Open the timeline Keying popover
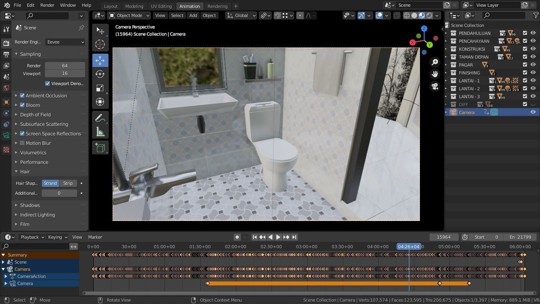Screen dimensions: 540x304 (x=57, y=237)
